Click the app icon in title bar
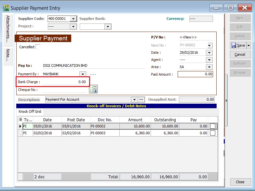The width and height of the screenshot is (255, 191). 6,8
